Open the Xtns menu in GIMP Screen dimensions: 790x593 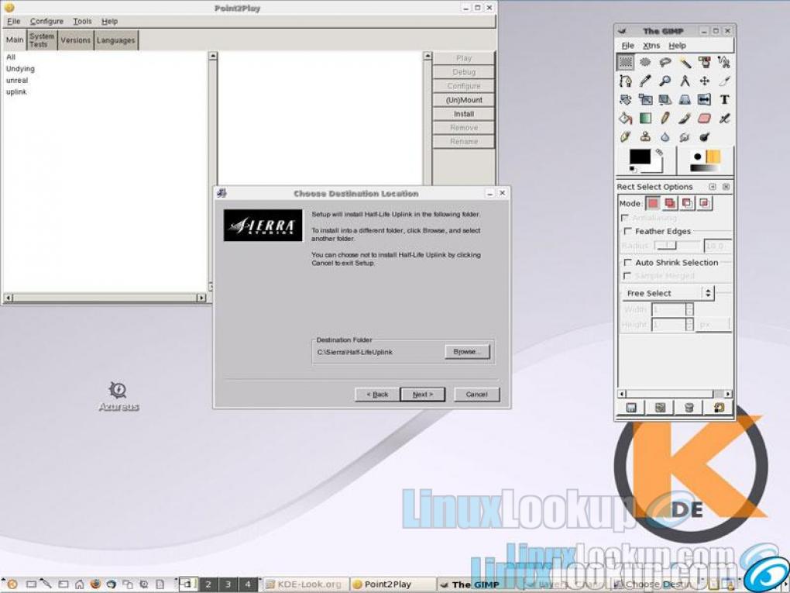point(651,46)
